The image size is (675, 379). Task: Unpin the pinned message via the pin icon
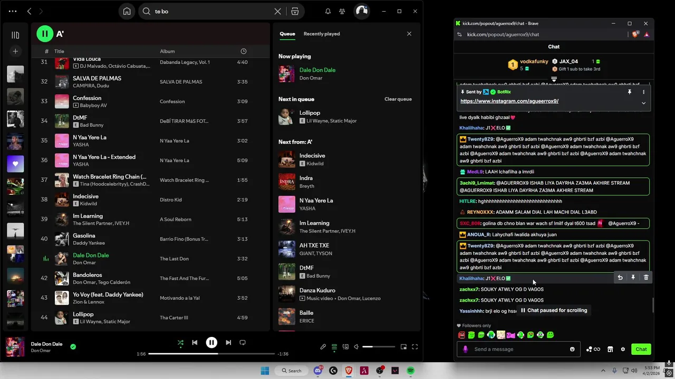tap(629, 92)
